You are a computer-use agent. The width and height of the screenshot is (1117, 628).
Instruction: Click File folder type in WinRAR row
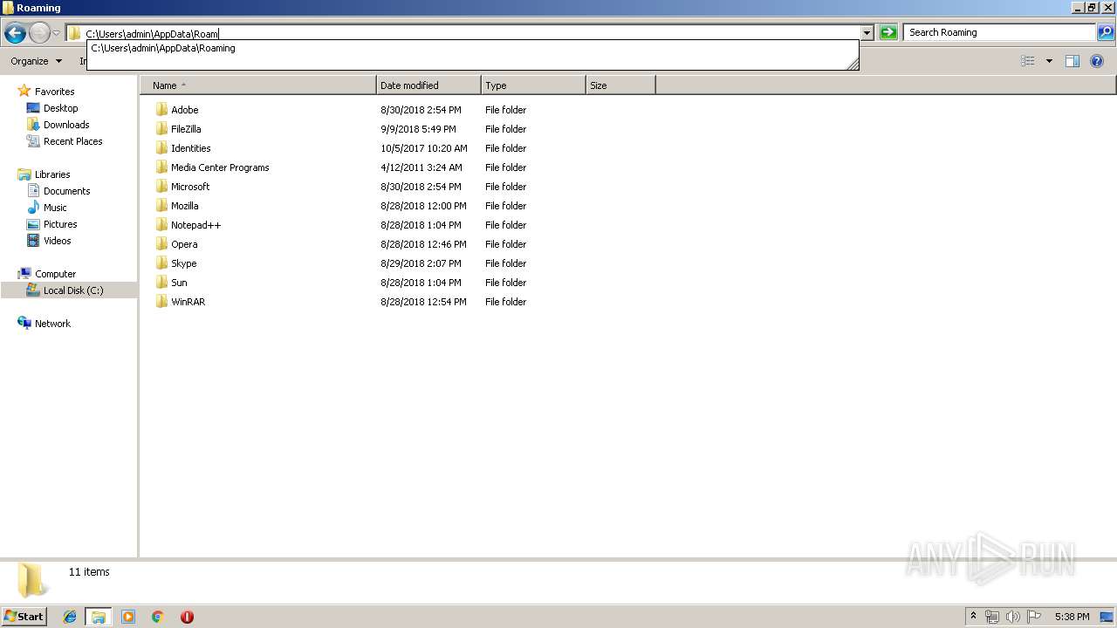(x=506, y=302)
